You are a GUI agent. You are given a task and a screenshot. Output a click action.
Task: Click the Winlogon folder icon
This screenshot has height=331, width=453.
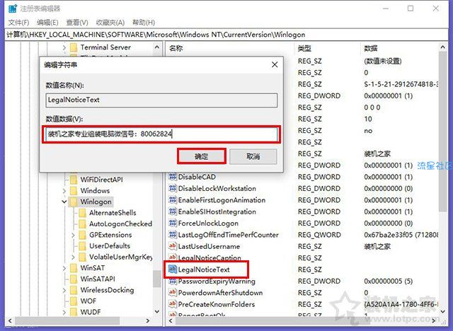[74, 202]
